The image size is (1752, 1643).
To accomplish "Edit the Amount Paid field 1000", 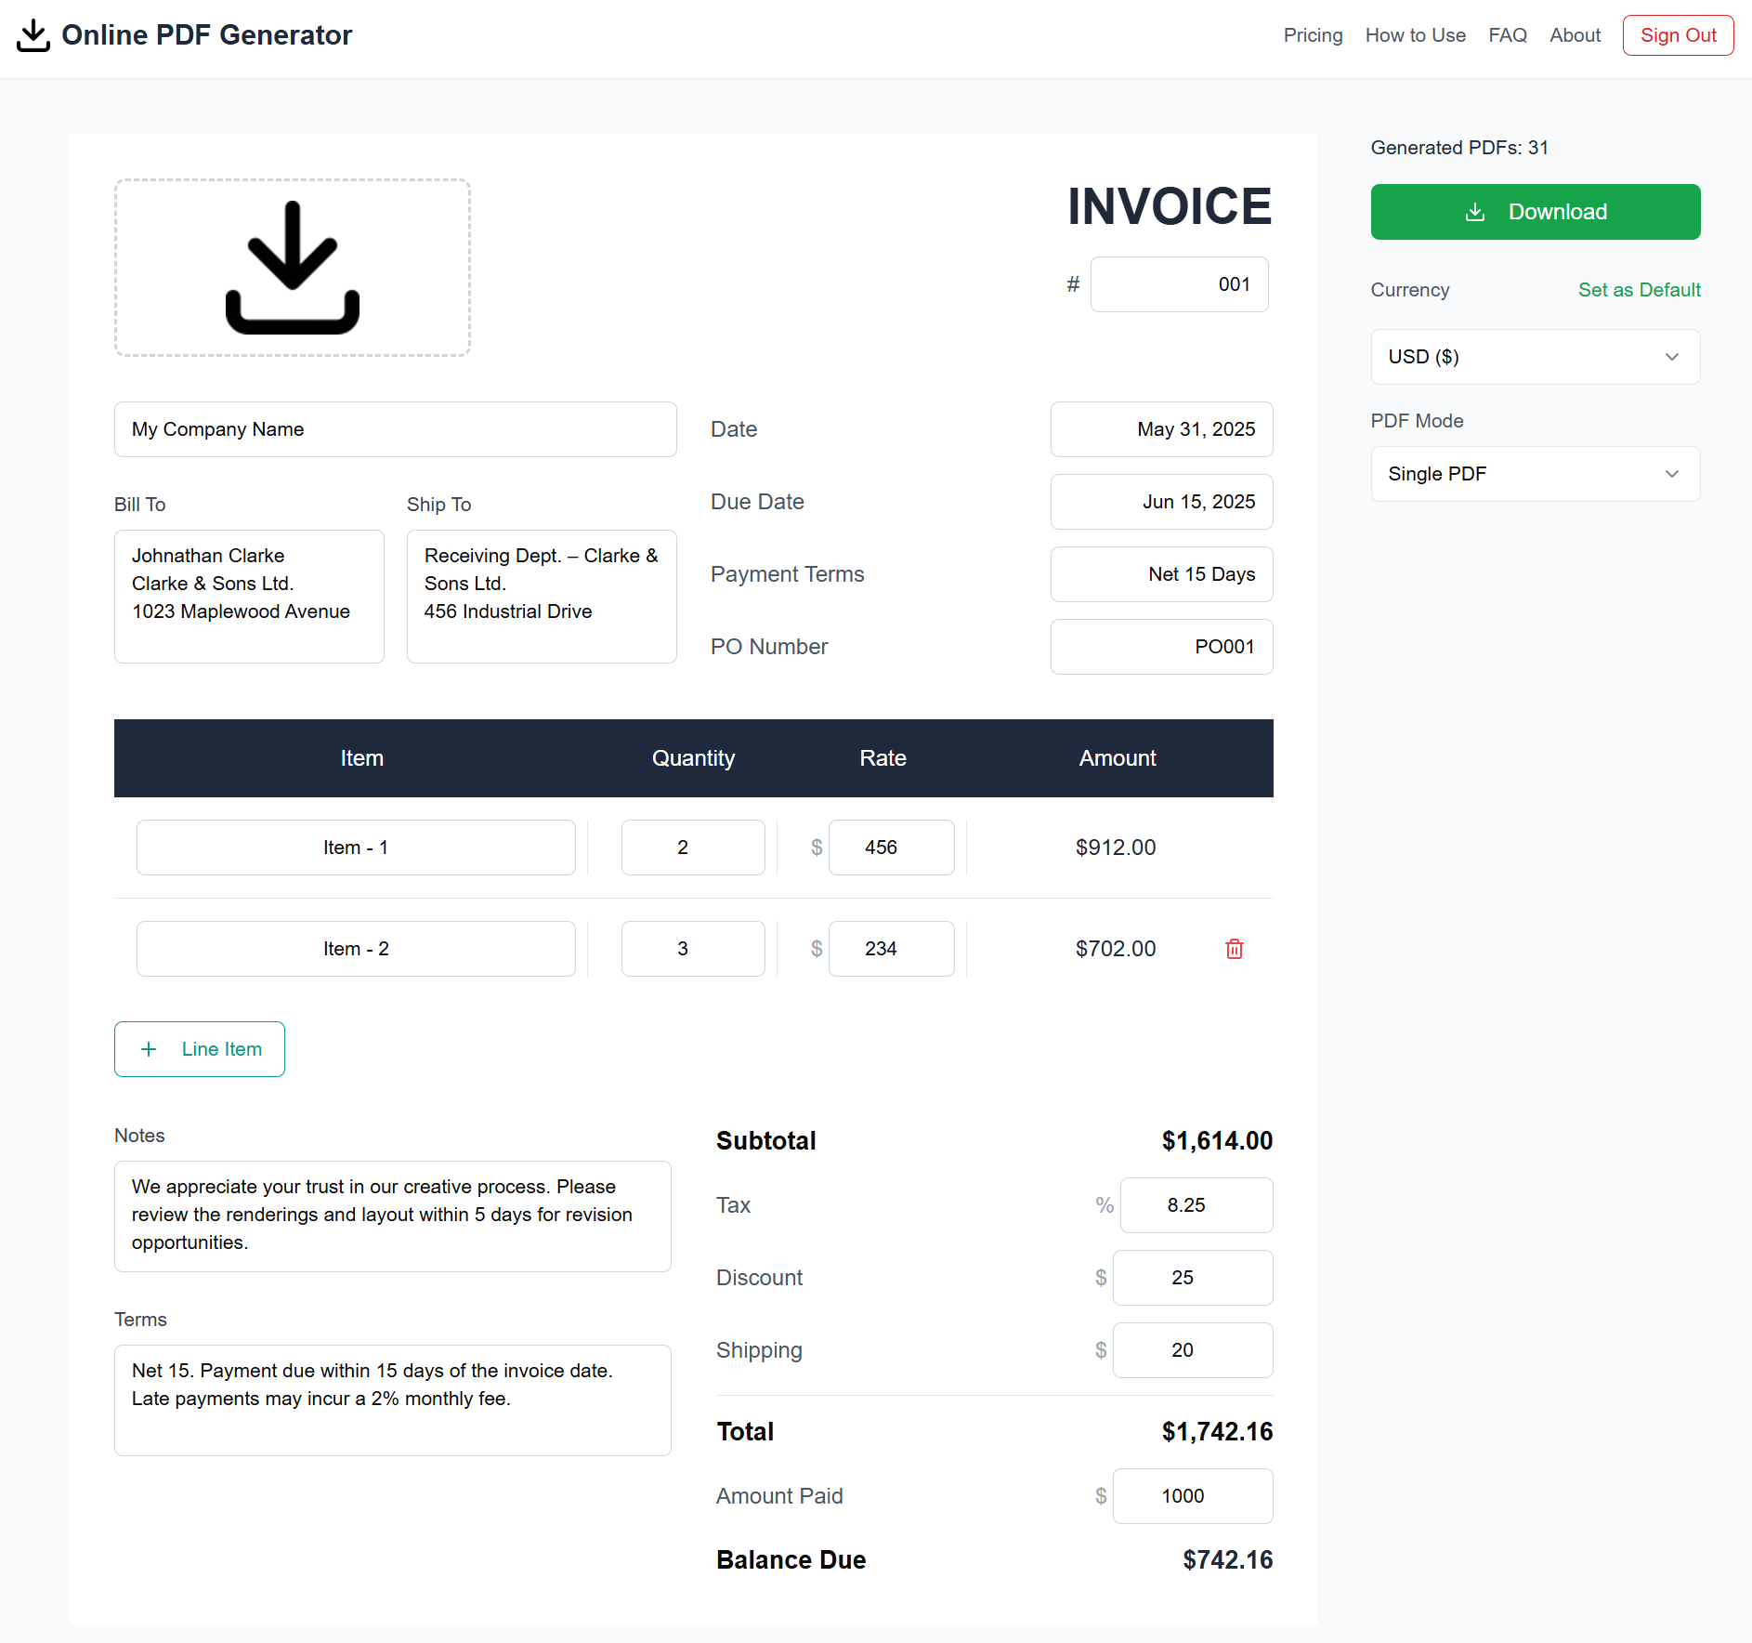I will (1193, 1496).
